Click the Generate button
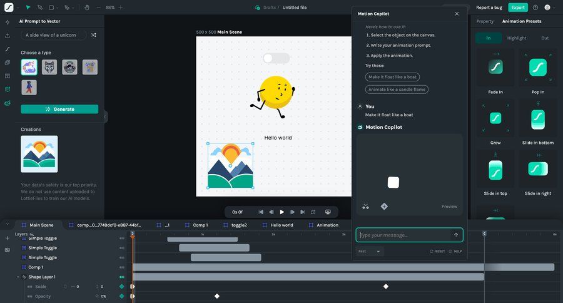This screenshot has width=563, height=303. pos(59,109)
